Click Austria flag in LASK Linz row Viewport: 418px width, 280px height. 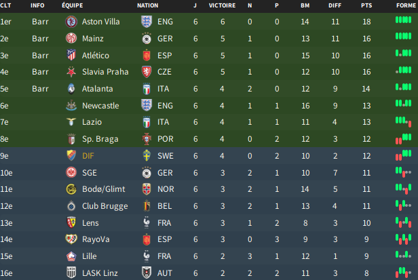(x=145, y=273)
